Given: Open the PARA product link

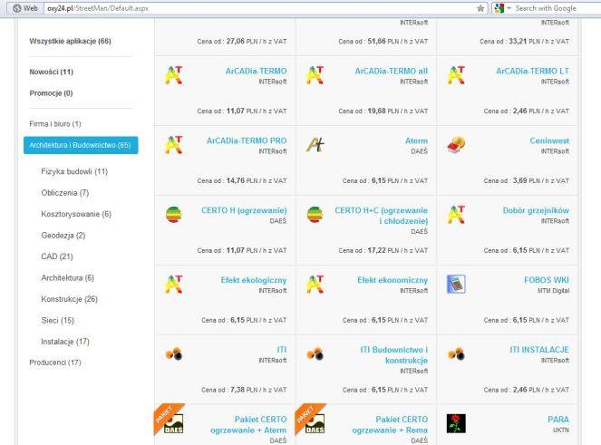Looking at the screenshot, I should point(558,420).
